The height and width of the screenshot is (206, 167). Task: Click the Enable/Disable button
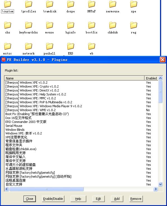pos(53,199)
